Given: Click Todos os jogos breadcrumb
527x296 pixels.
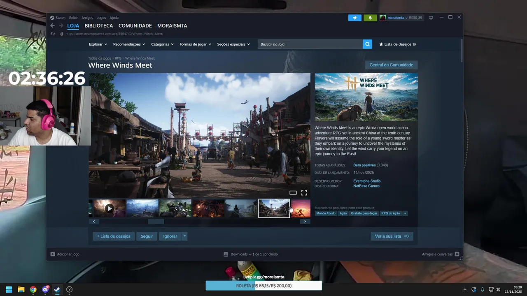Looking at the screenshot, I should 100,58.
